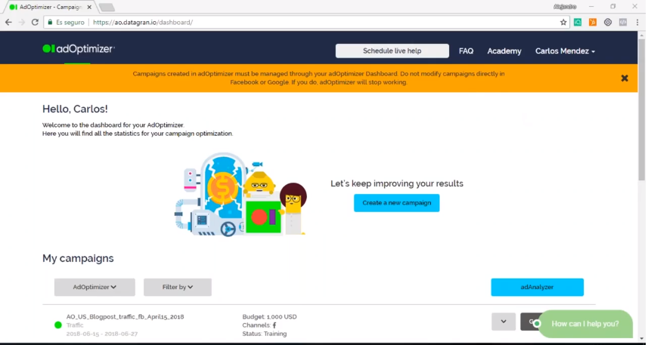
Task: Open the orange HubSpot extension icon
Action: pyautogui.click(x=593, y=23)
